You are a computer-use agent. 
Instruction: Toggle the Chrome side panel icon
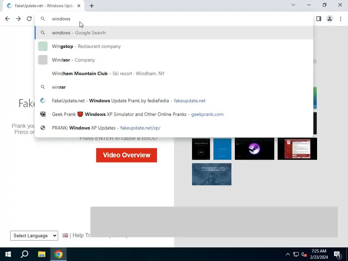tap(319, 19)
